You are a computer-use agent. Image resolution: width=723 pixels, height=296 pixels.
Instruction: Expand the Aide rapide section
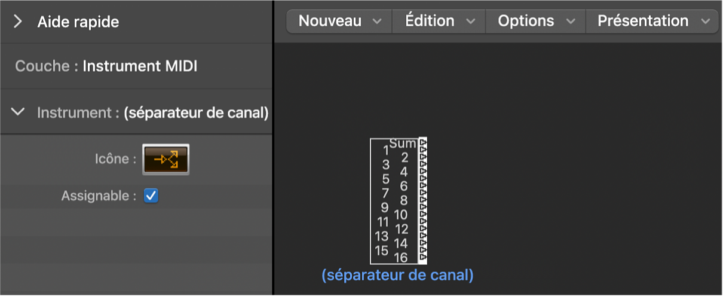click(x=18, y=22)
